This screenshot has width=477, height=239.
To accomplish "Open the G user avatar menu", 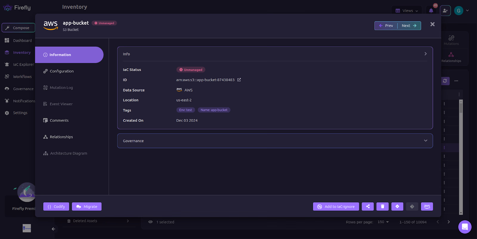I will 459,11.
